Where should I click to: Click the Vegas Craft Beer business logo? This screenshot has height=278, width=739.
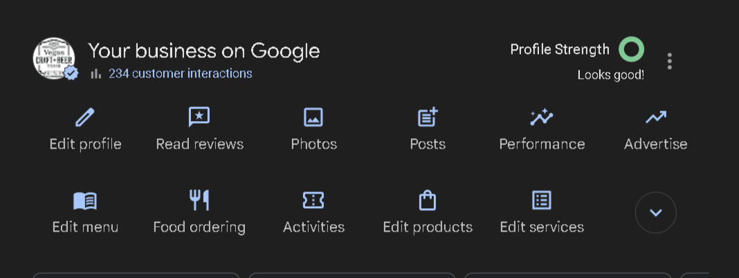click(x=54, y=59)
